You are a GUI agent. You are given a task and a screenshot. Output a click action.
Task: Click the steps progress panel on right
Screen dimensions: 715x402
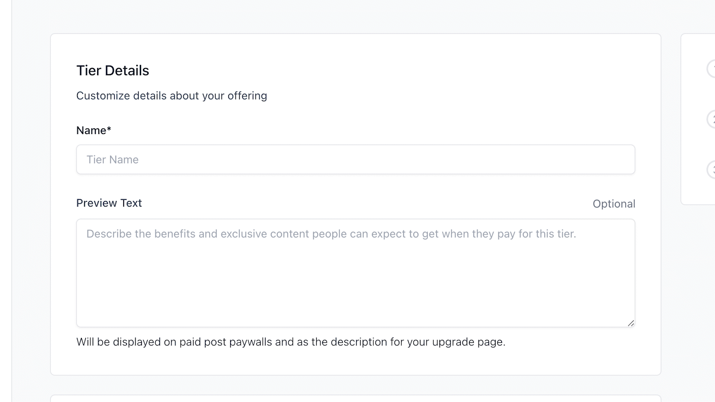(x=696, y=186)
